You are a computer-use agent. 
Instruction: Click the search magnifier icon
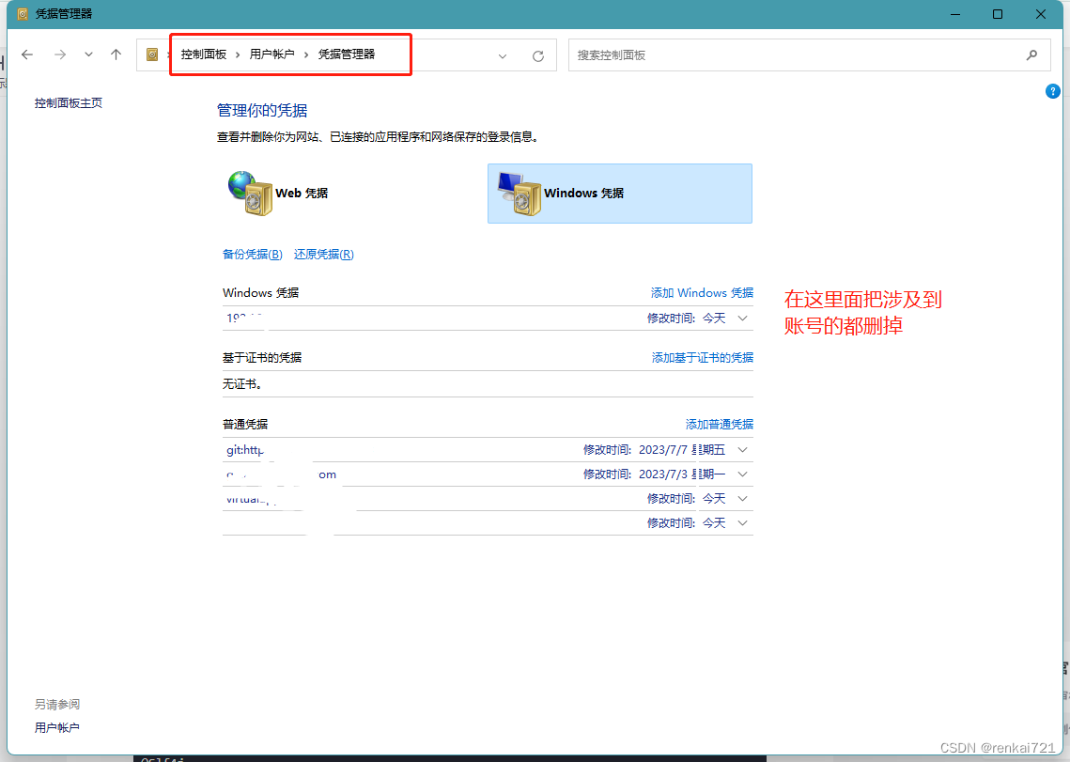(x=1031, y=54)
